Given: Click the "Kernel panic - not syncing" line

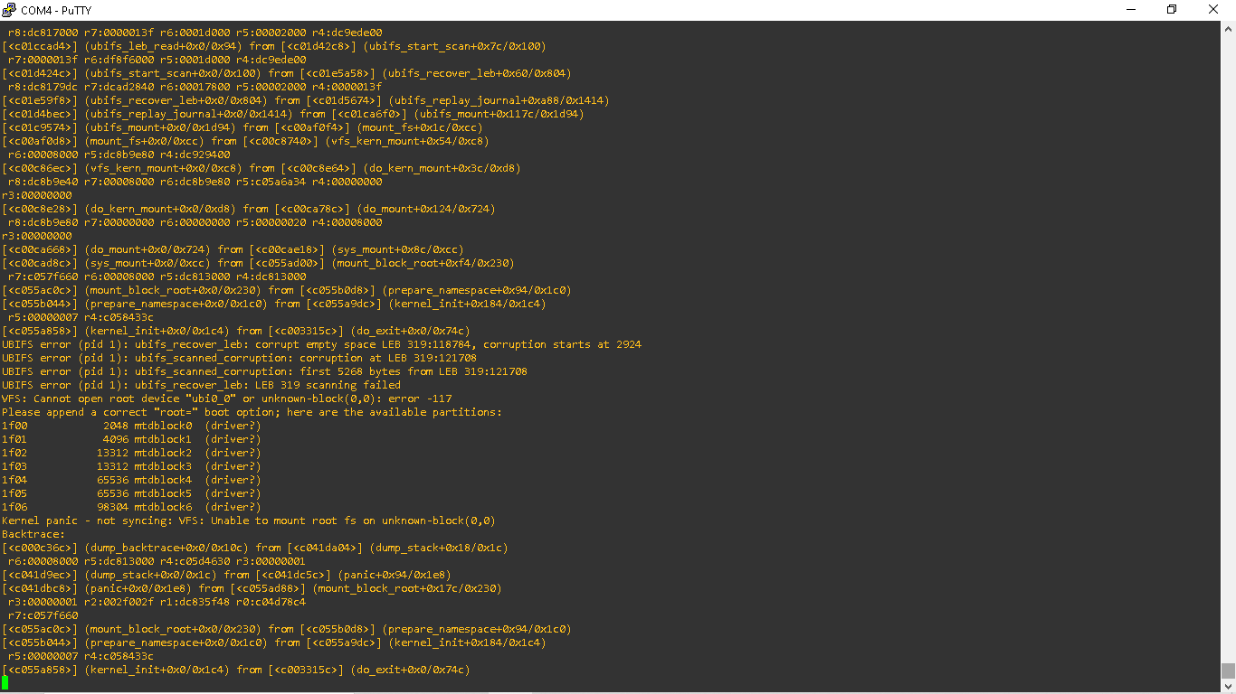Looking at the screenshot, I should tap(248, 520).
